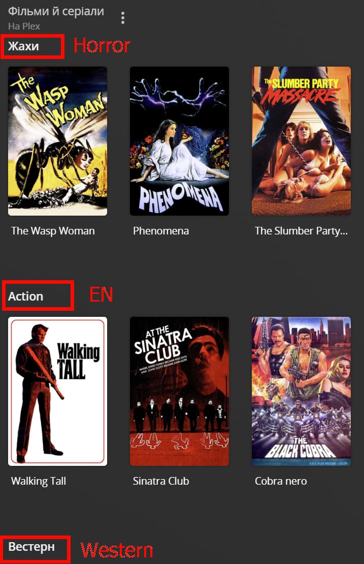Select the Phenomena movie poster

click(x=180, y=141)
